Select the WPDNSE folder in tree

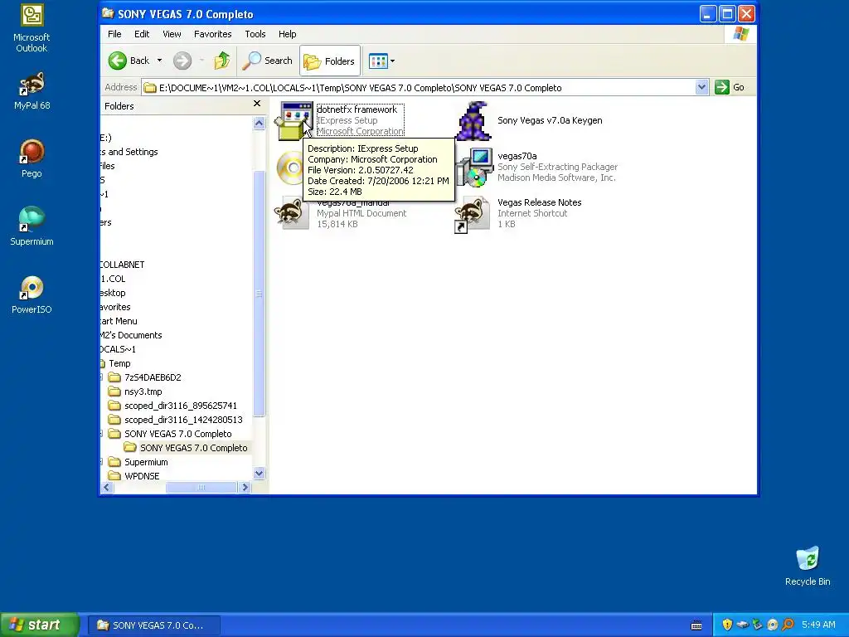tap(142, 476)
